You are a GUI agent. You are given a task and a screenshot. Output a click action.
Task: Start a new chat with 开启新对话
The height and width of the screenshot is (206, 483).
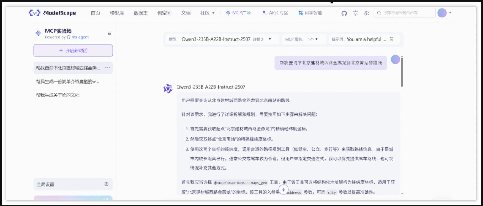point(73,51)
